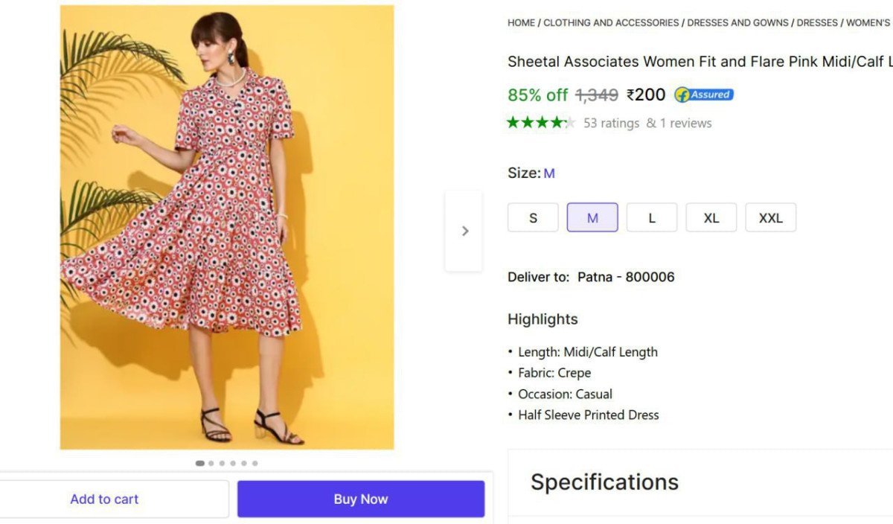Click the next image arrow chevron
The height and width of the screenshot is (524, 893).
[x=465, y=231]
